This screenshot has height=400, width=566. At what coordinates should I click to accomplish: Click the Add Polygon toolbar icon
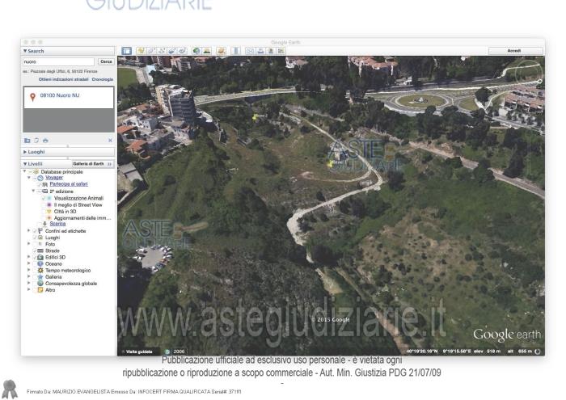pos(151,51)
